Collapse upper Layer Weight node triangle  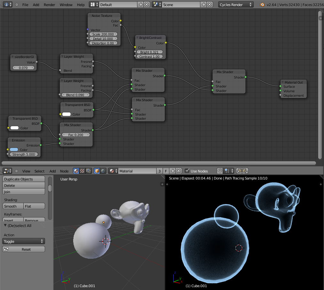click(x=62, y=57)
